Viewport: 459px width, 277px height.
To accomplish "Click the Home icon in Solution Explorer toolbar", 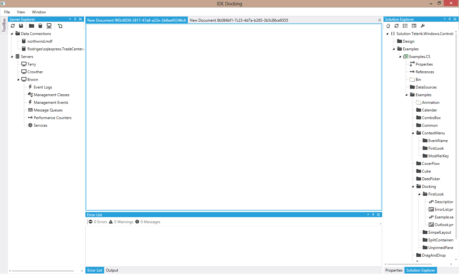I will pyautogui.click(x=388, y=26).
